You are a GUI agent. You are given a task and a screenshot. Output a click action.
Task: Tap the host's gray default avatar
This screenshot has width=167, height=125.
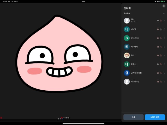pos(127,21)
